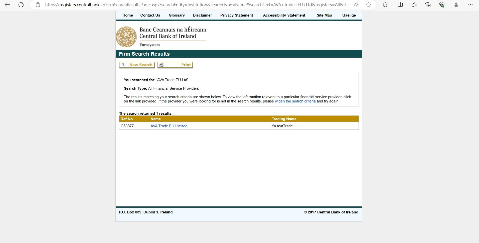
Task: Start a New Search
Action: 137,65
